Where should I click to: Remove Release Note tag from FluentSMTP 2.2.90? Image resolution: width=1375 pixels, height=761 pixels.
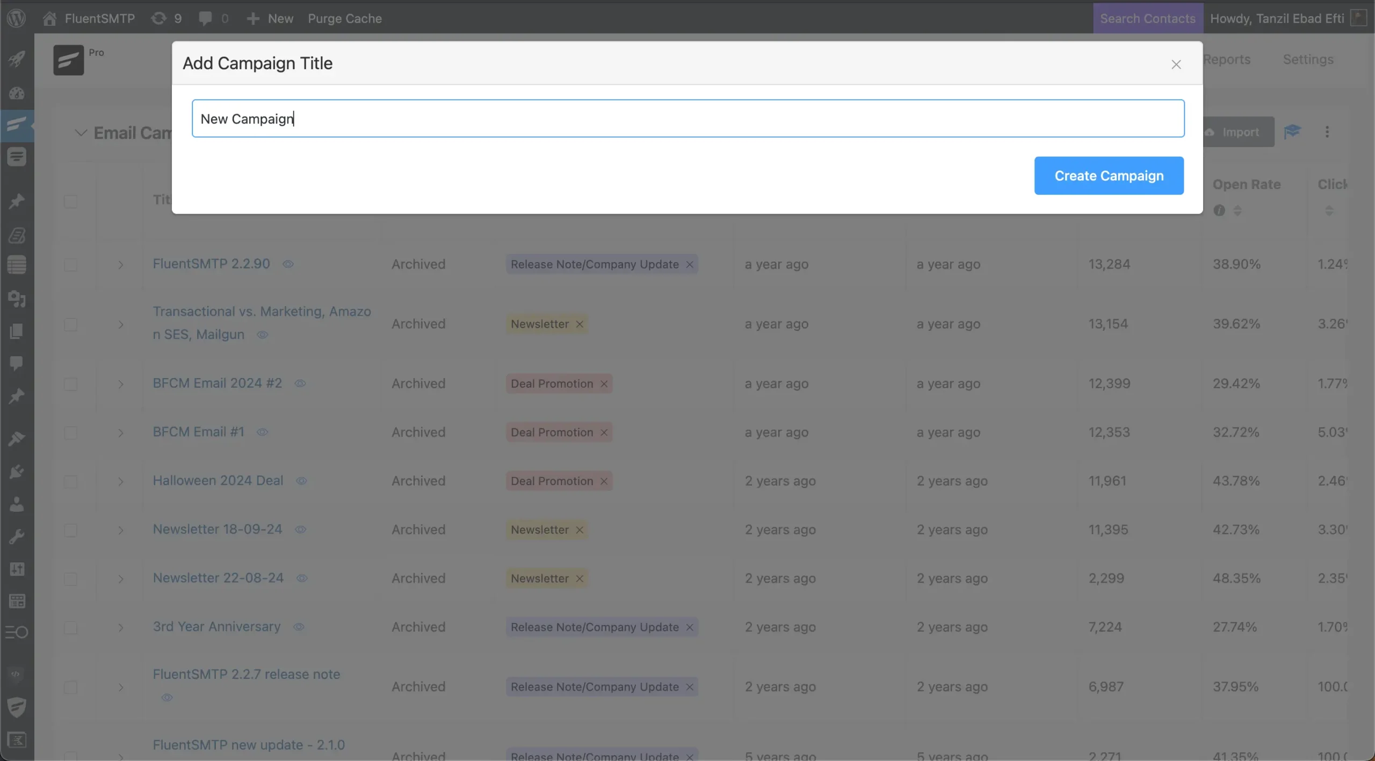690,265
